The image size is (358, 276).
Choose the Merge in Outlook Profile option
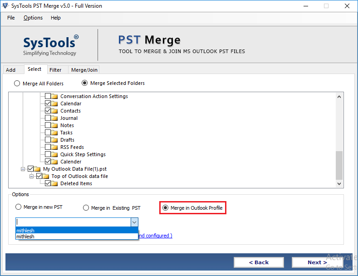(165, 208)
